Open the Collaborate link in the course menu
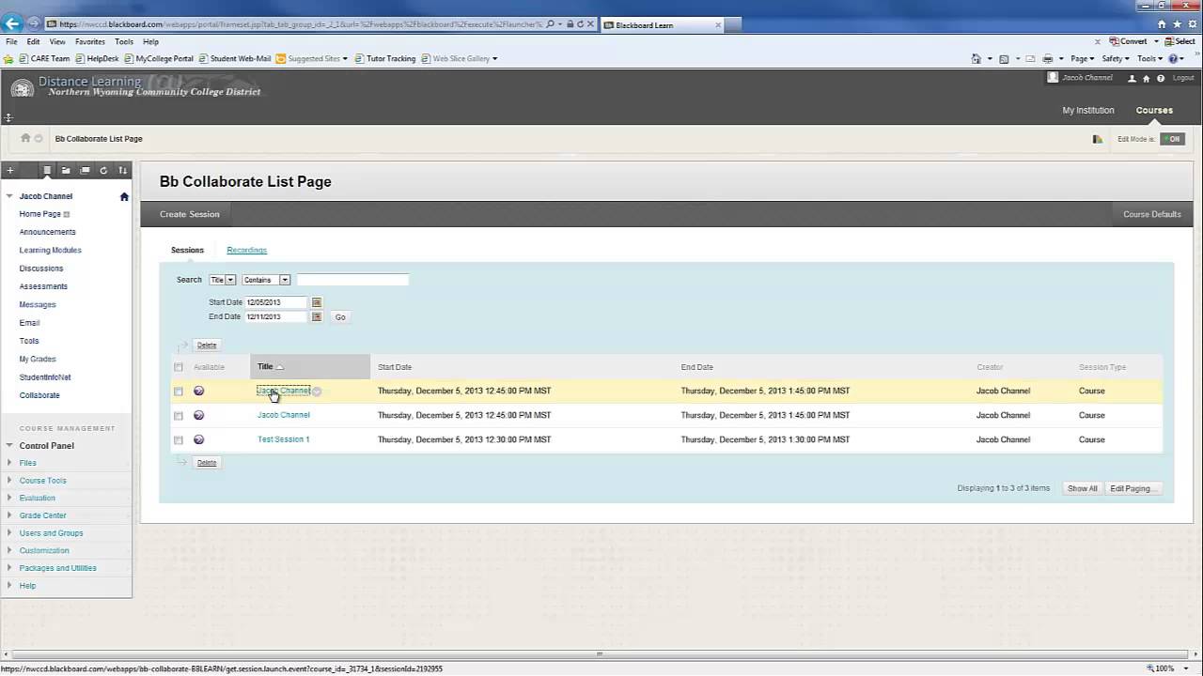The image size is (1203, 676). [39, 395]
